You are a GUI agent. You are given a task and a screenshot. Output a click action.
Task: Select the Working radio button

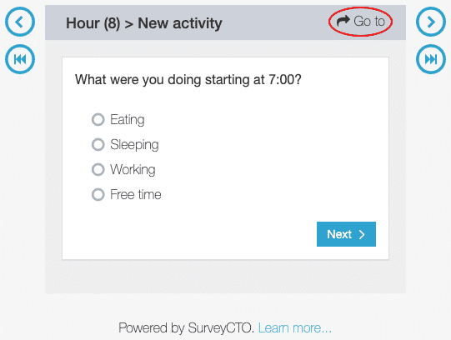click(98, 169)
